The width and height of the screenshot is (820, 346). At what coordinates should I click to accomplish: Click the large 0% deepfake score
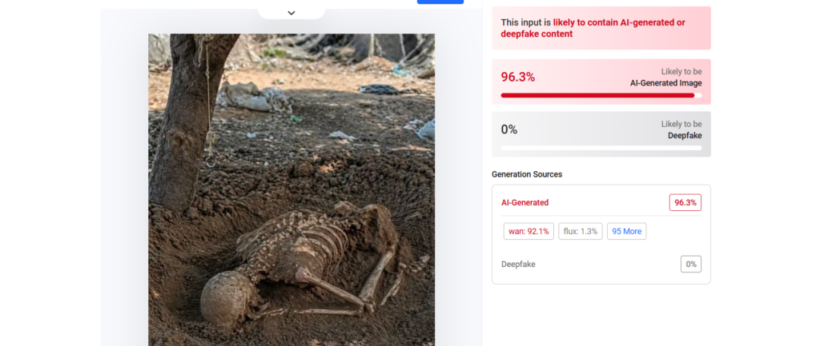[x=509, y=129]
